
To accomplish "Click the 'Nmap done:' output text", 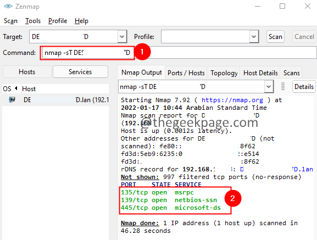I will pos(140,223).
